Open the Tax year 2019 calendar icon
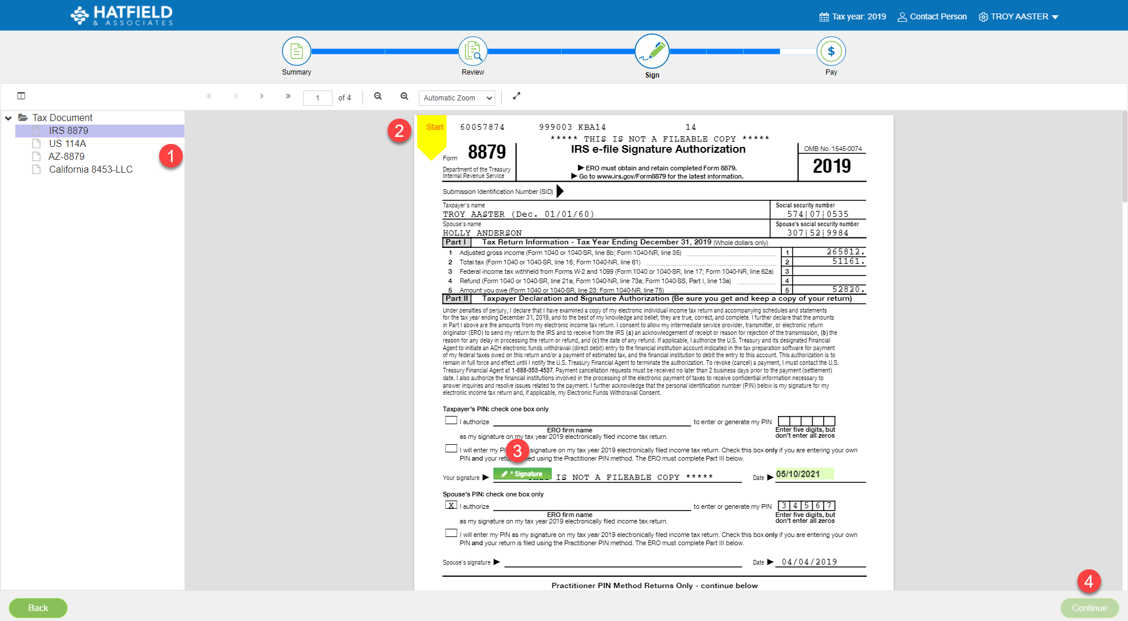Screen dimensions: 1128x621 coord(824,16)
